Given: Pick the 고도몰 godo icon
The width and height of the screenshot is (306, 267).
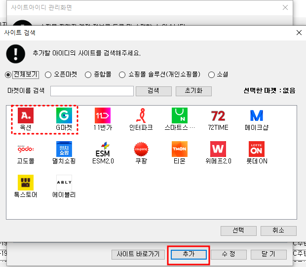Looking at the screenshot, I should coord(26,149).
